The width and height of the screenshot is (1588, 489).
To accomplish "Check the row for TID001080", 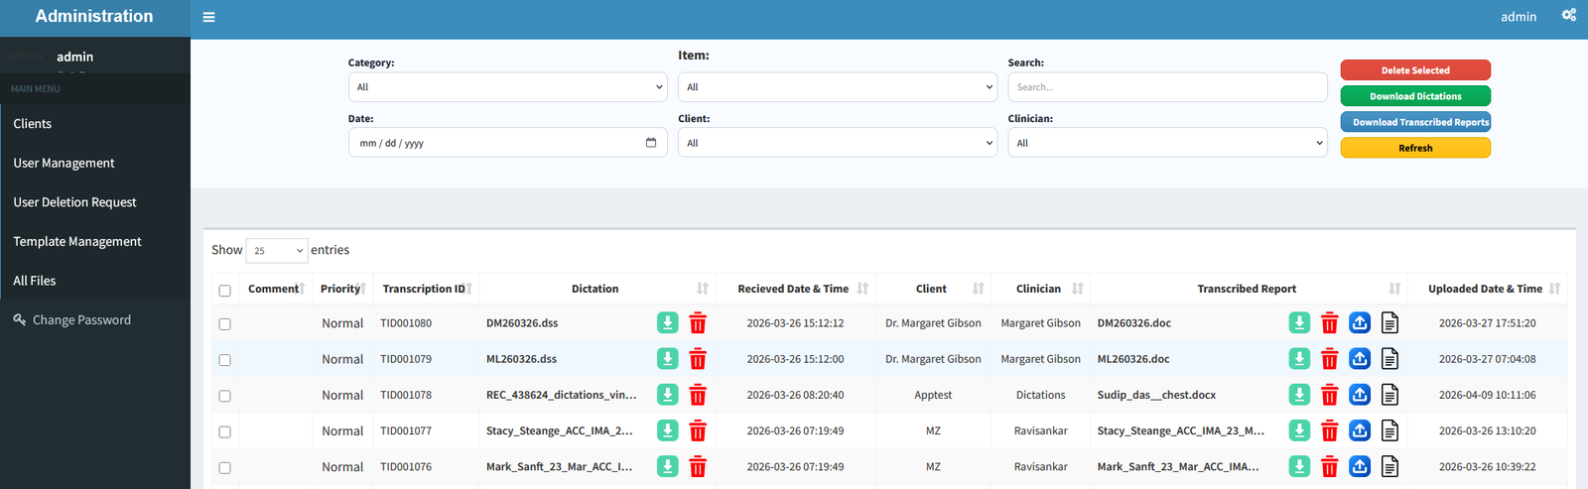I will click(x=224, y=324).
